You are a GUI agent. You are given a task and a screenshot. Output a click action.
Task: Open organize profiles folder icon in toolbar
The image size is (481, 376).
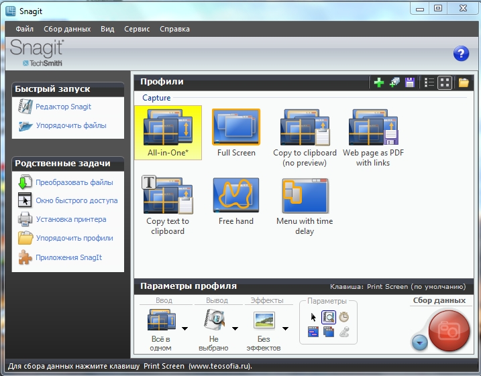(464, 82)
